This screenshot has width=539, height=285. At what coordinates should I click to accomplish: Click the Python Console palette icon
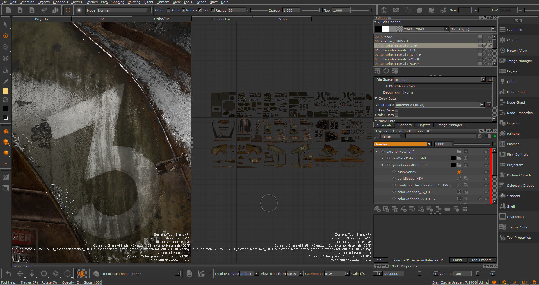(503, 175)
